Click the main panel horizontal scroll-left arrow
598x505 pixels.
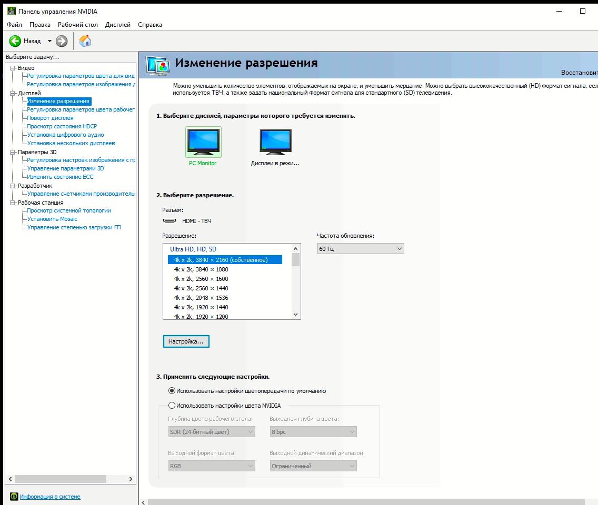pos(143,502)
